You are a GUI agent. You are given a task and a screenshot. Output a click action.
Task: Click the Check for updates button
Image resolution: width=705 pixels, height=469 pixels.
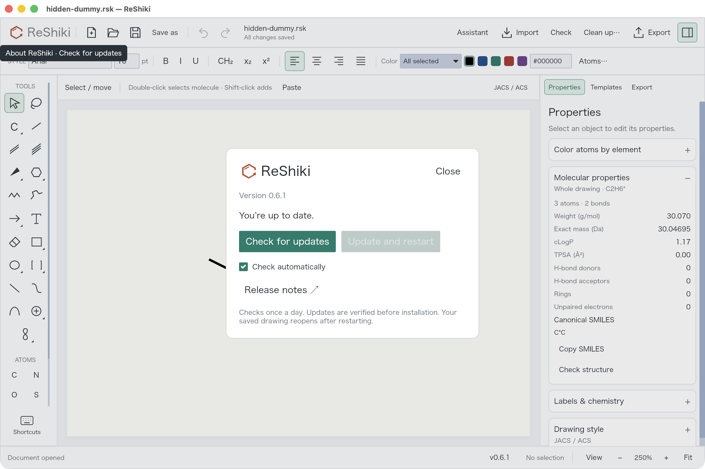click(x=287, y=241)
